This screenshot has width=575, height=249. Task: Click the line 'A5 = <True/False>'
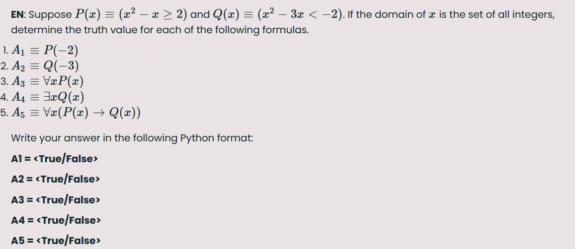coord(56,241)
